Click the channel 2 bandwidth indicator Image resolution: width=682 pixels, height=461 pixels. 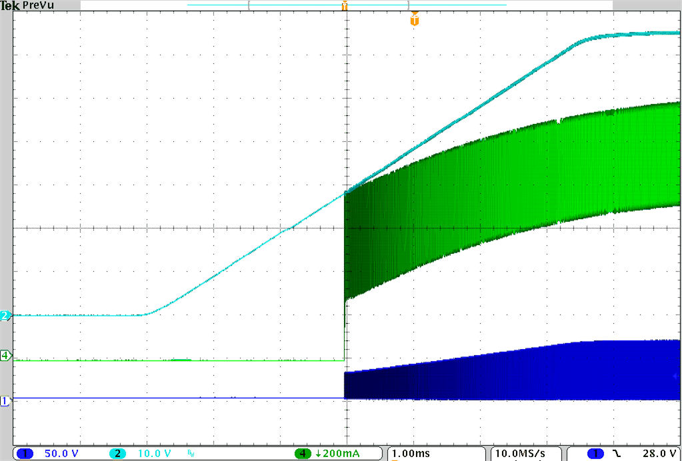tap(191, 453)
